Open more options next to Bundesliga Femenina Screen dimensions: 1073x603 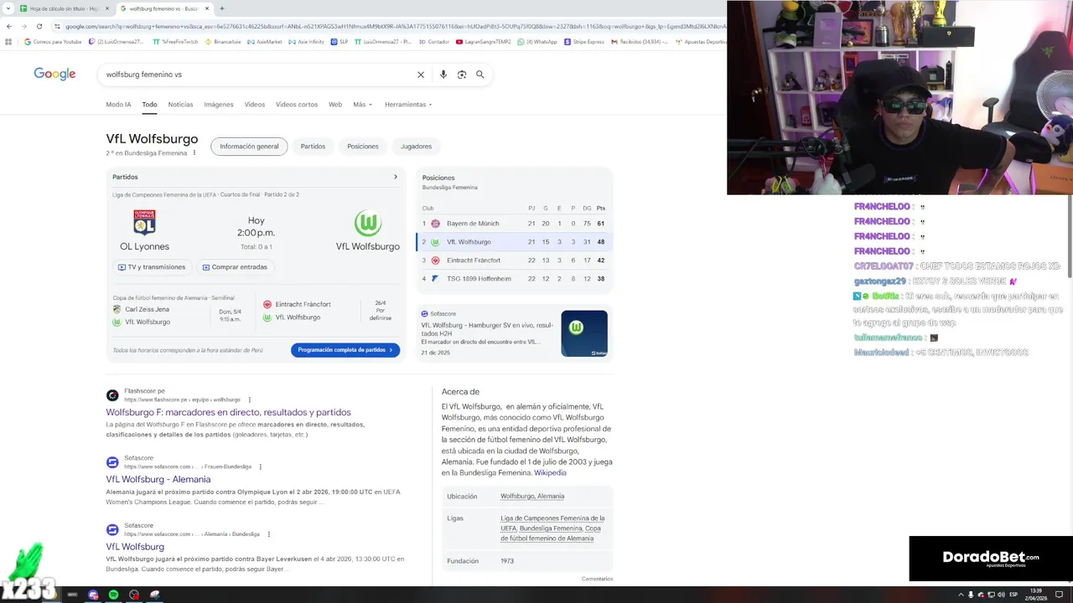(194, 153)
